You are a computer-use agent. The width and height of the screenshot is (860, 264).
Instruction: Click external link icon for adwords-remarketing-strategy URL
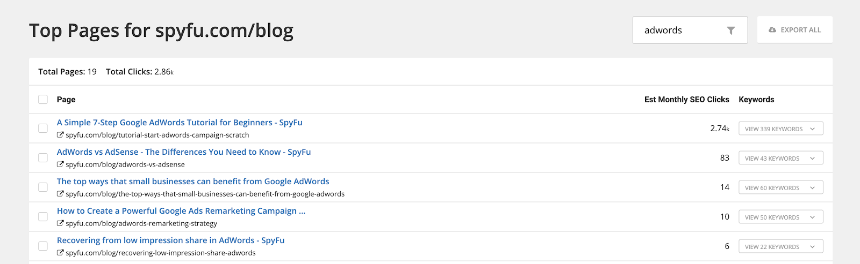tap(60, 223)
